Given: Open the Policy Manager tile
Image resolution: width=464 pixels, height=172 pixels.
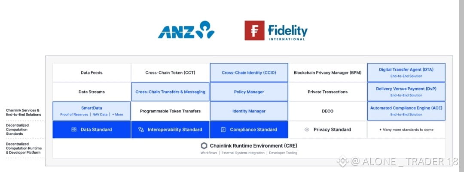Looking at the screenshot, I should coord(249,92).
